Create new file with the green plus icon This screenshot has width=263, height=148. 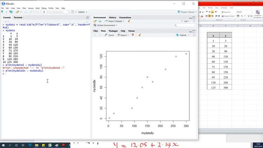[2, 12]
